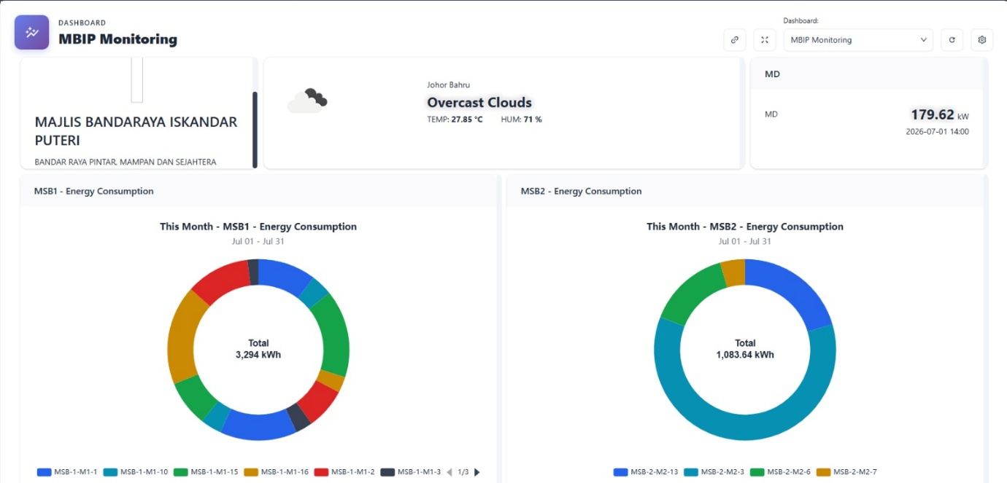Click the gold segment of MSB2 donut
Viewport: 1007px width, 483px height.
click(734, 272)
